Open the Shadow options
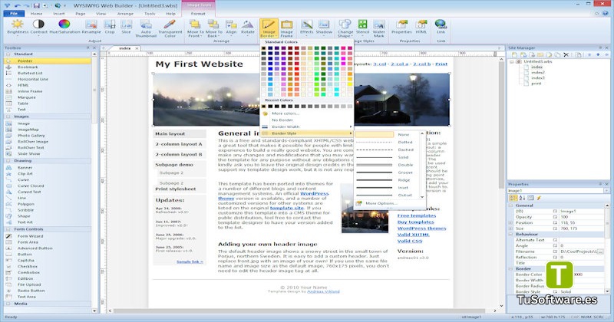This screenshot has width=614, height=322. tap(324, 28)
